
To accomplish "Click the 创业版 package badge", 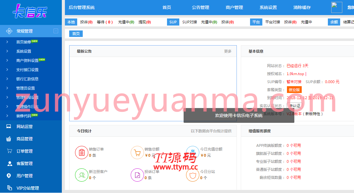I will (294, 90).
